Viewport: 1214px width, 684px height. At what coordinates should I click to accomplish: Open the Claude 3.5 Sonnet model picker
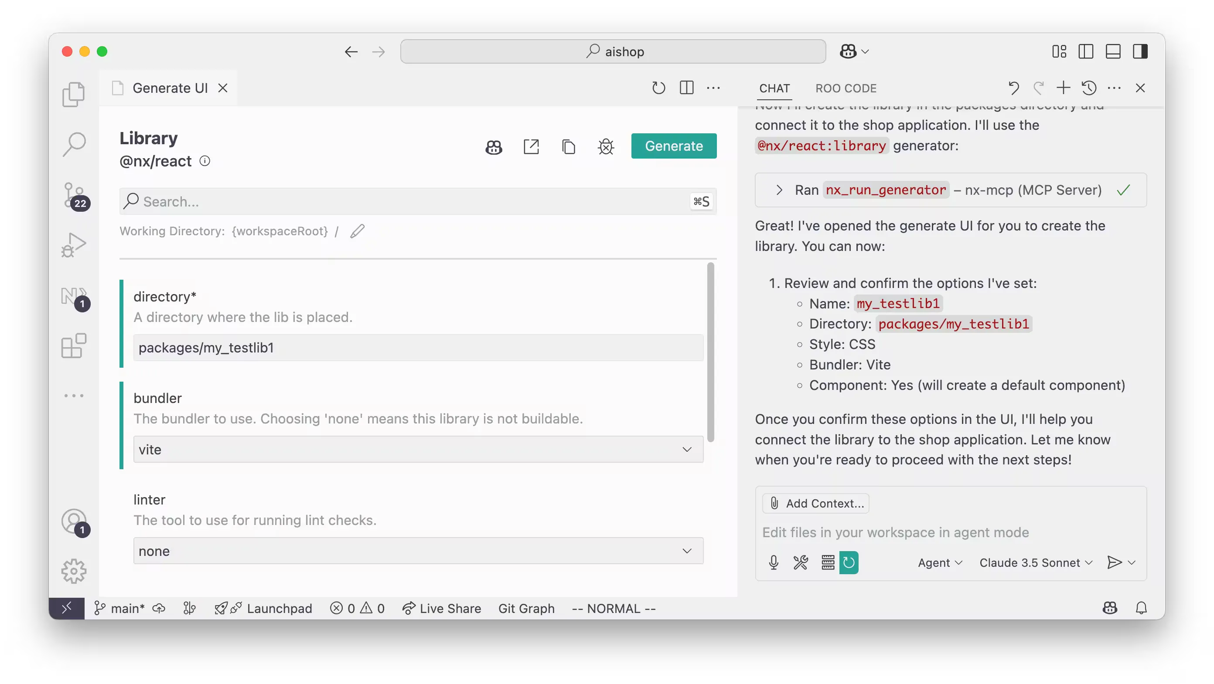(x=1035, y=562)
